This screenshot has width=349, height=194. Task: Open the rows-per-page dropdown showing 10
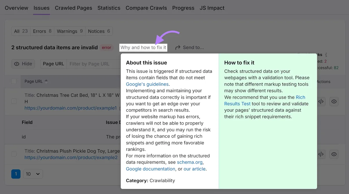tap(33, 174)
